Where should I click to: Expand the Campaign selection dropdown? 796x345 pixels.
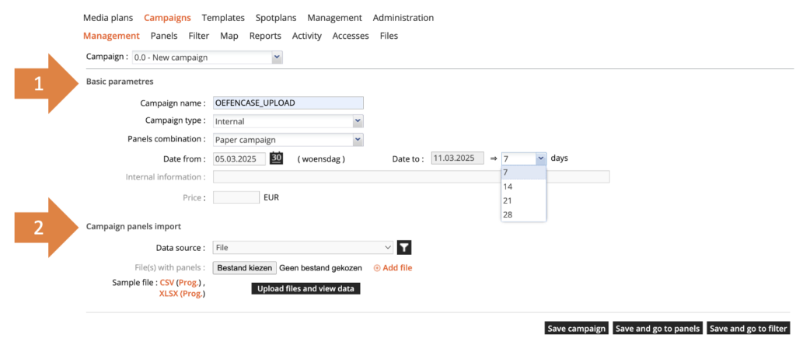coord(277,57)
